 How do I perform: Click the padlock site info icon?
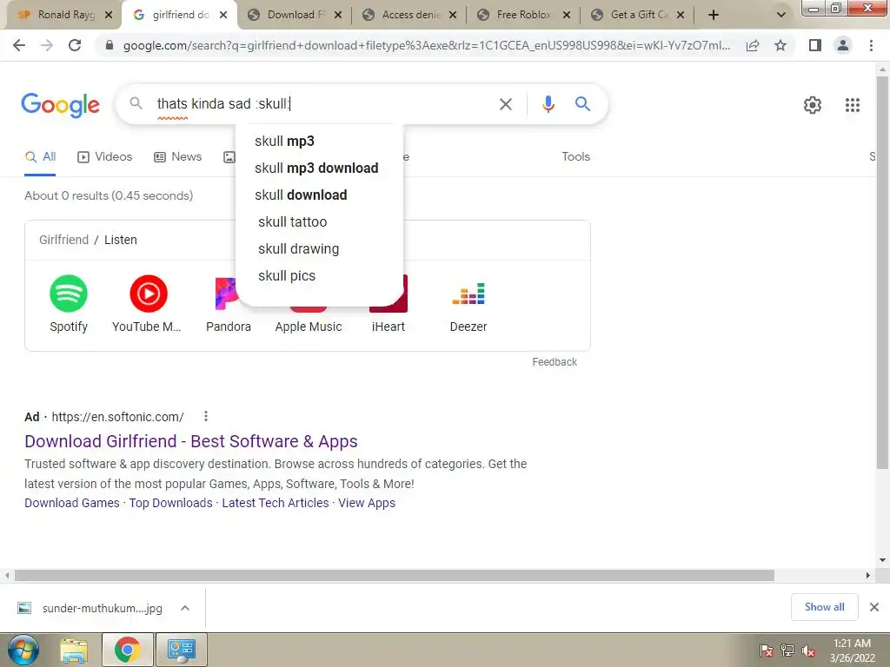pyautogui.click(x=110, y=45)
